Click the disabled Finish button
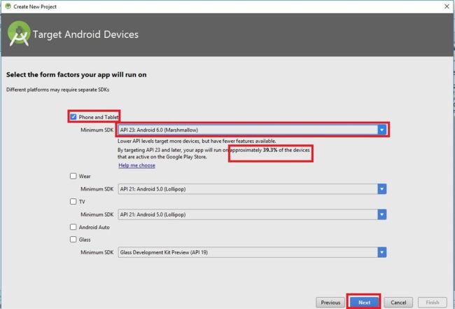Image resolution: width=455 pixels, height=309 pixels. (433, 302)
